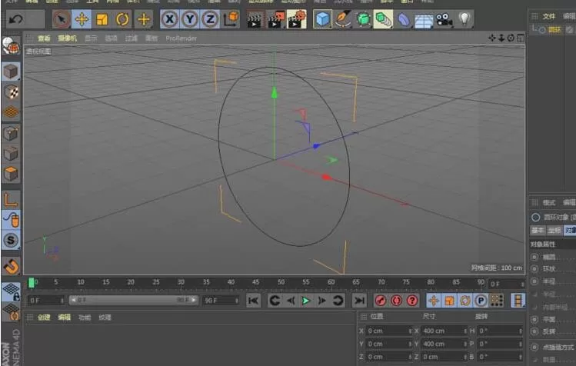Open Render Settings clapperboard with gear

(297, 20)
